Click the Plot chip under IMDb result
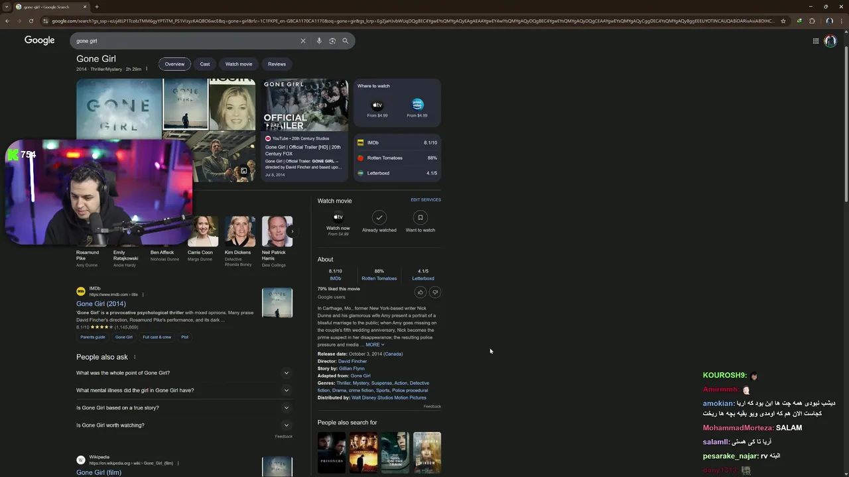This screenshot has width=849, height=477. click(x=185, y=337)
